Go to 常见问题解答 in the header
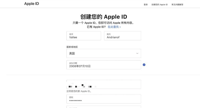The height and width of the screenshot is (108, 200). point(177,5)
